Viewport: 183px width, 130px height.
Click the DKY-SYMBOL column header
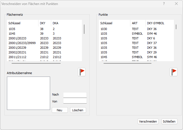tap(156, 23)
